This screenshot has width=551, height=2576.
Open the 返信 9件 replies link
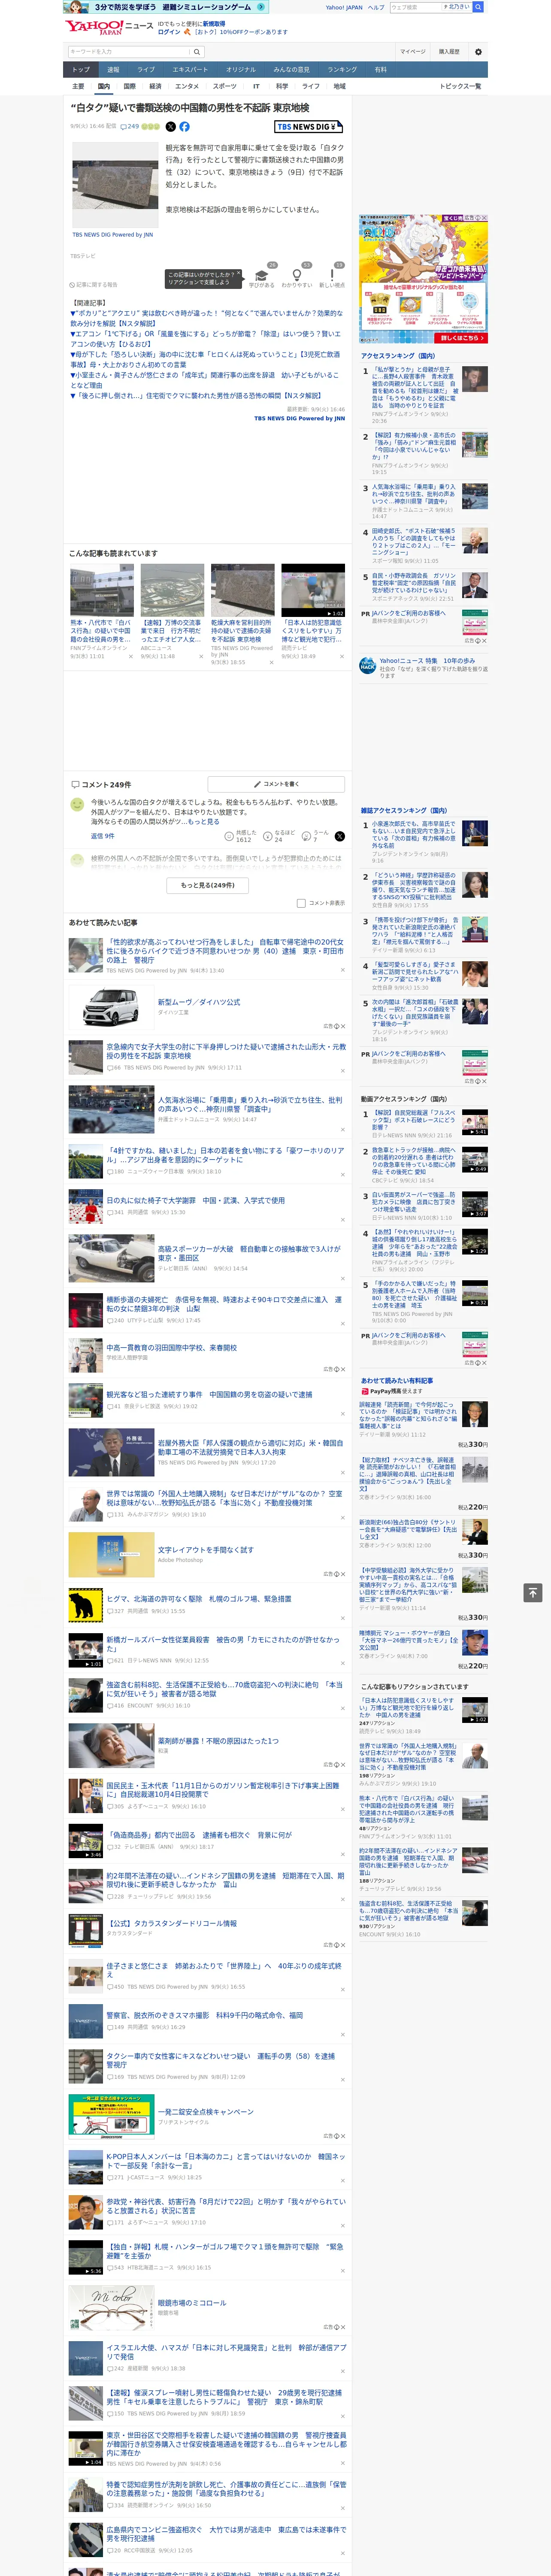(104, 836)
